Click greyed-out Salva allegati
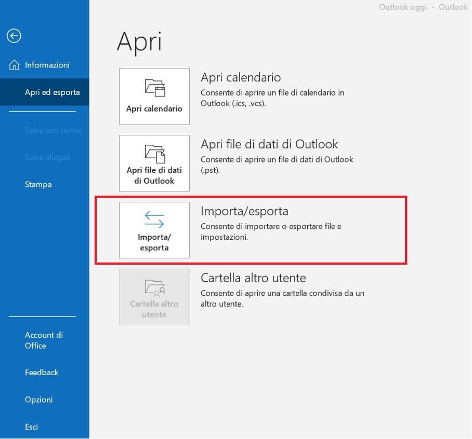 [47, 157]
